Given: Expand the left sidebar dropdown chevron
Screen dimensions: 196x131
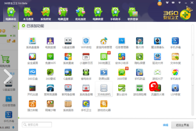Looking at the screenshot, I should click(x=14, y=26).
